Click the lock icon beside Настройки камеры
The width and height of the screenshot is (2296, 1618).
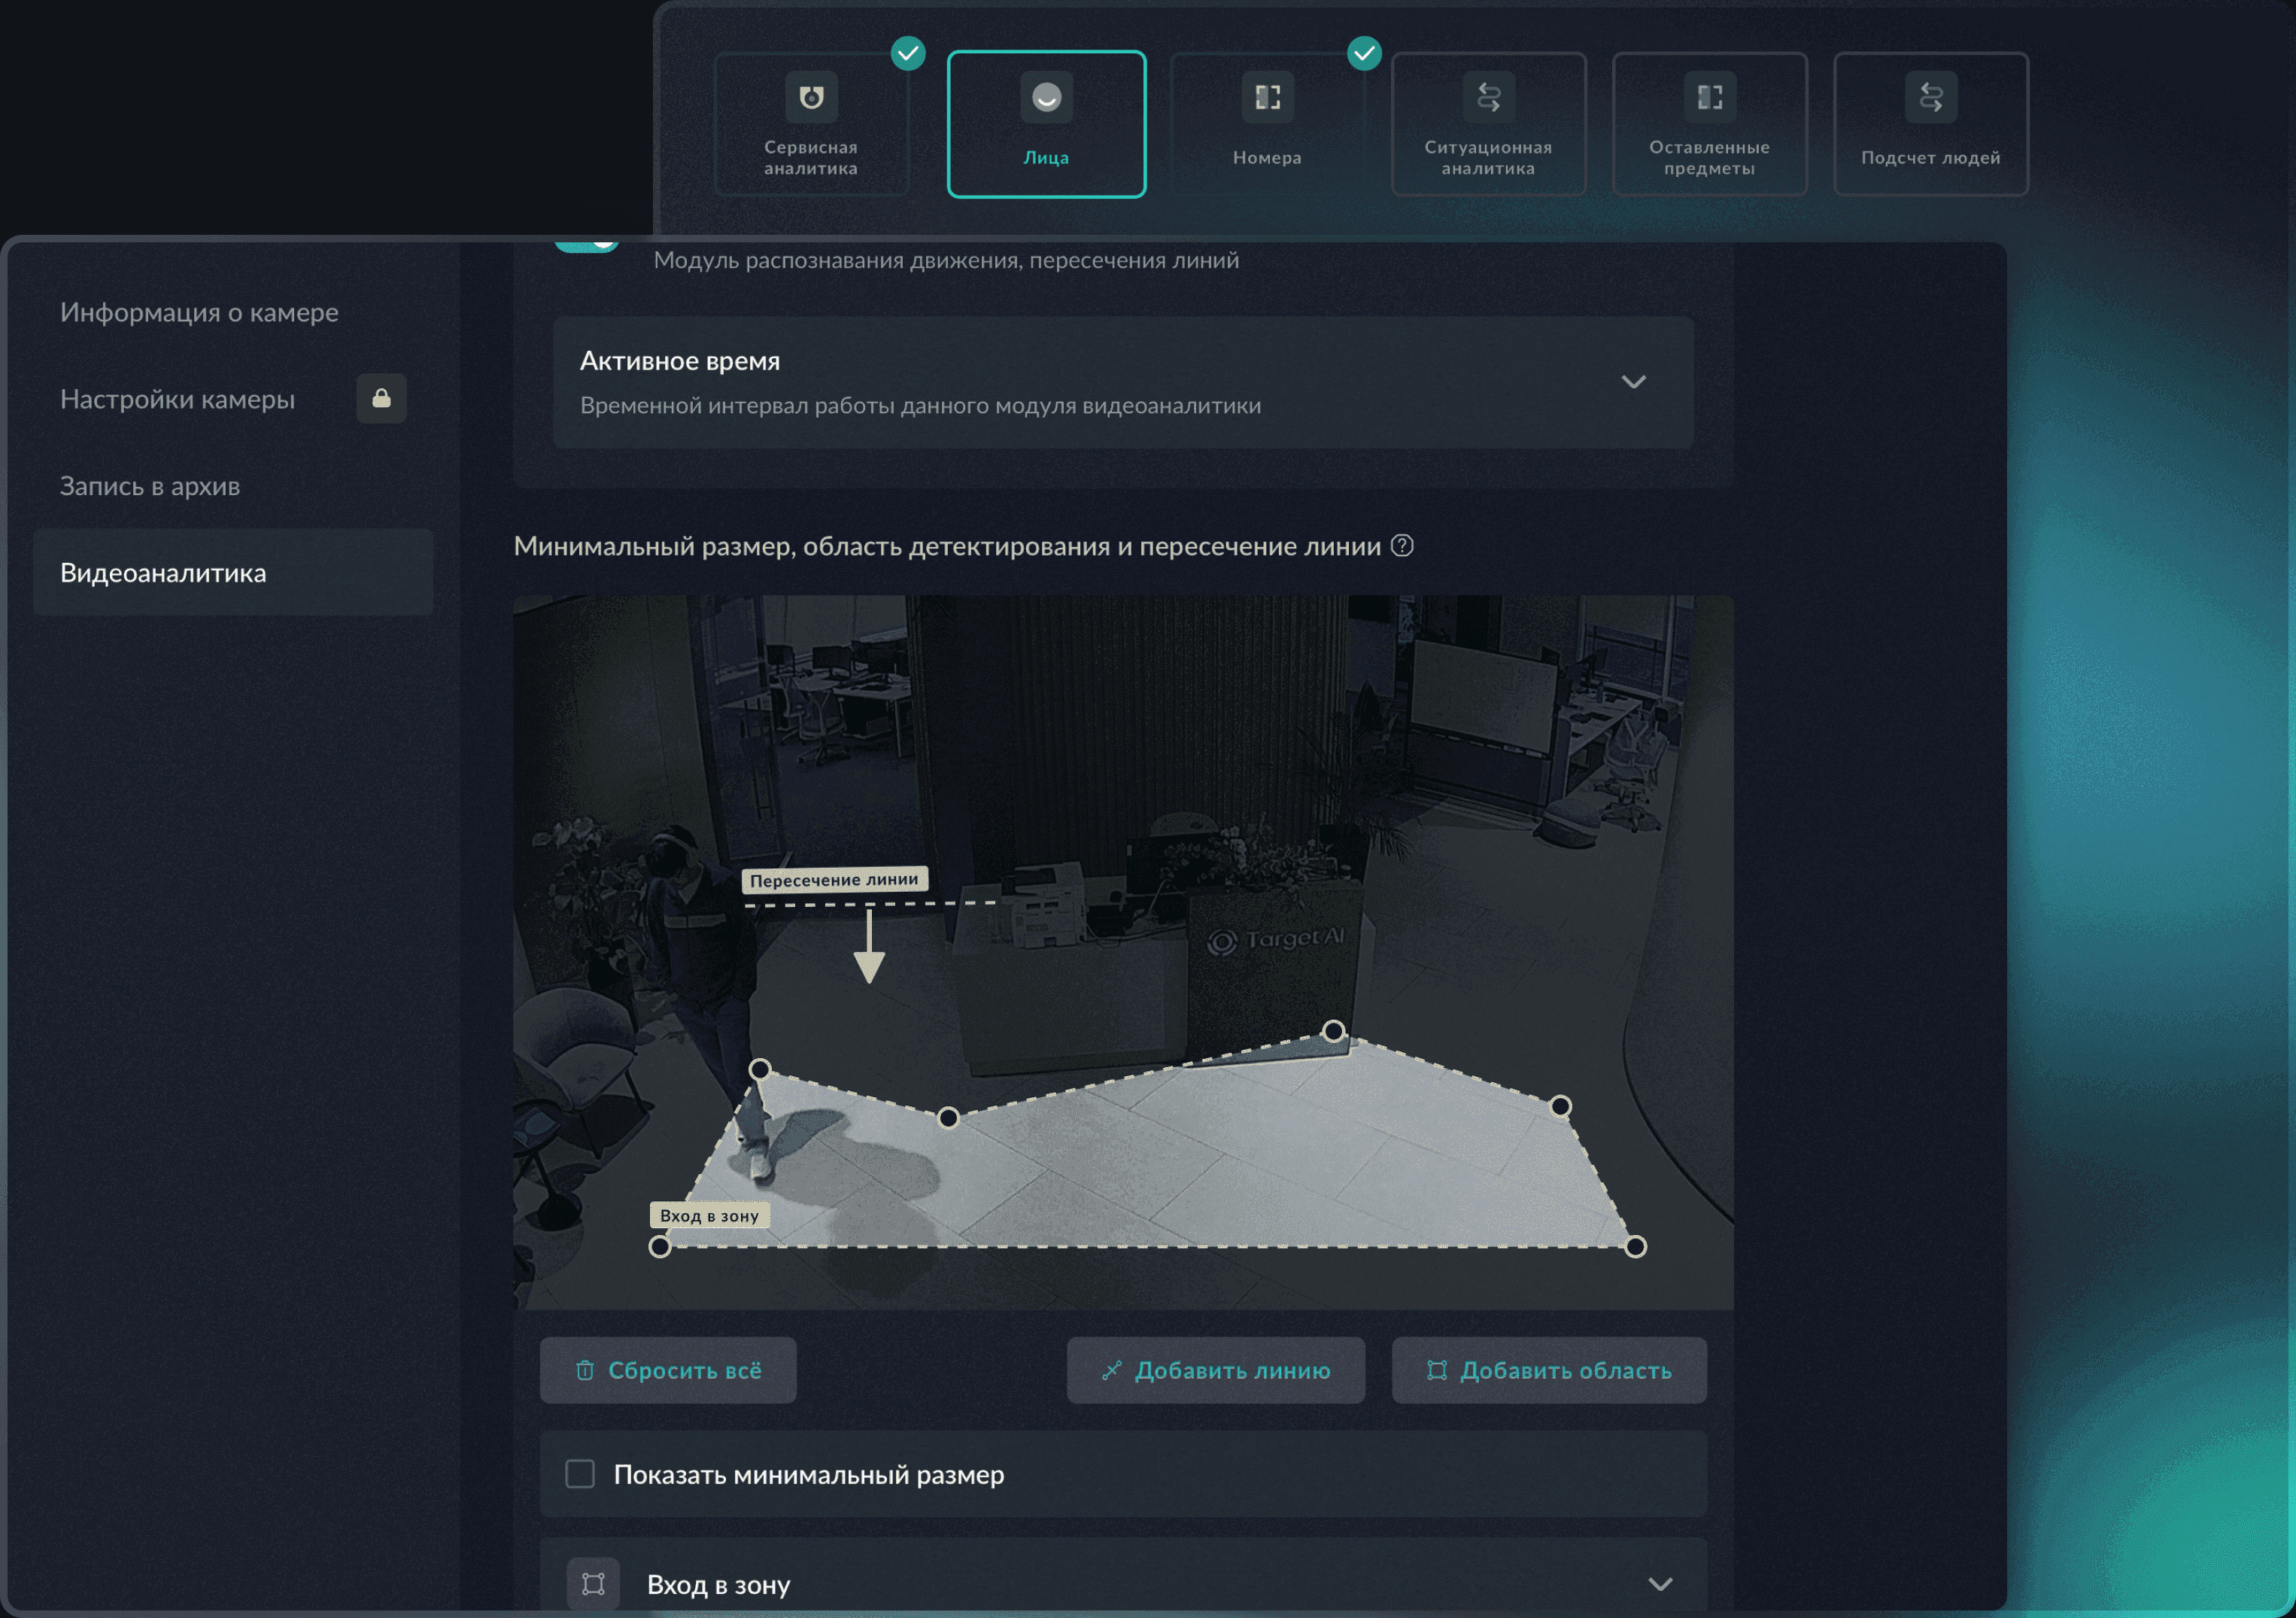pyautogui.click(x=381, y=400)
